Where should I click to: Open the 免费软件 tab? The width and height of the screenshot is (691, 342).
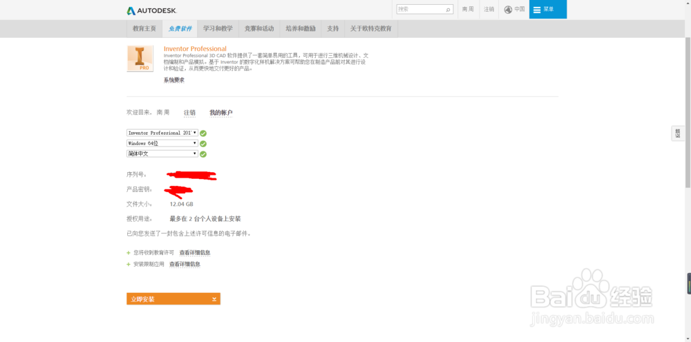180,28
